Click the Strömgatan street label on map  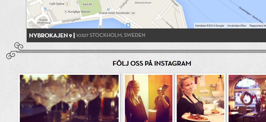coord(71,20)
